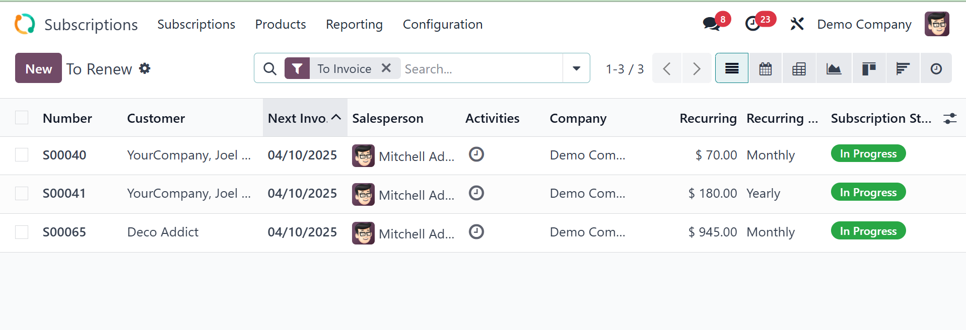Sort by Next Invoice column

pos(305,118)
